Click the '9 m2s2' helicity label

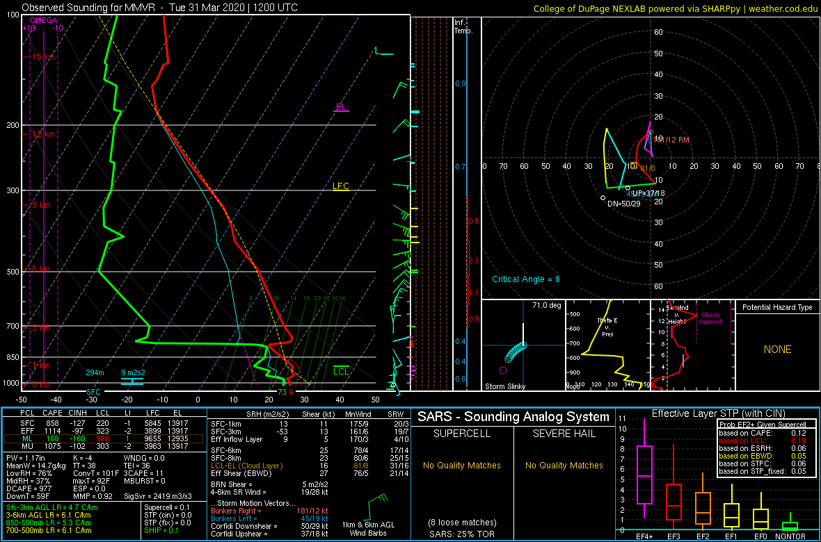click(x=132, y=372)
